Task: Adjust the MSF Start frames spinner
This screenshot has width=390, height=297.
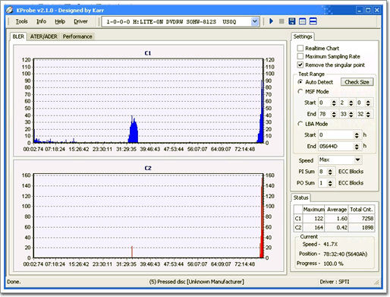Action: (x=368, y=103)
